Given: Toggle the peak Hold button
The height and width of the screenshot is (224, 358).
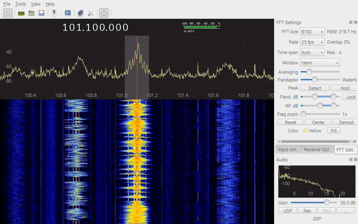Looking at the screenshot, I should 345,88.
